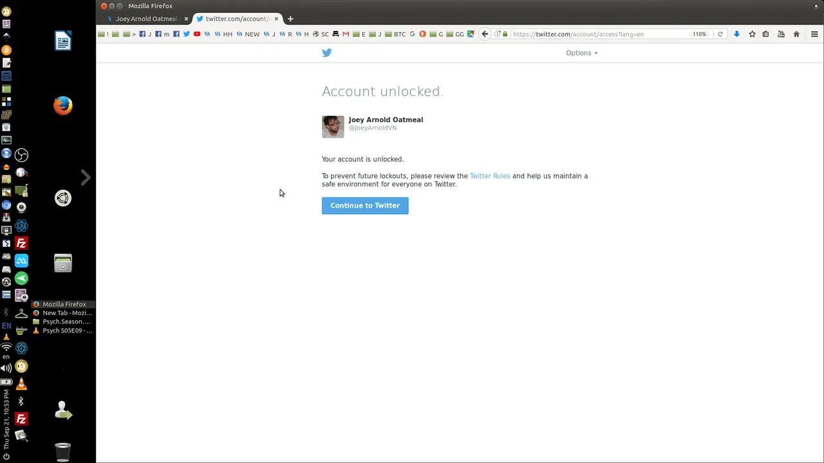Open the file archive drawer icon

[63, 263]
